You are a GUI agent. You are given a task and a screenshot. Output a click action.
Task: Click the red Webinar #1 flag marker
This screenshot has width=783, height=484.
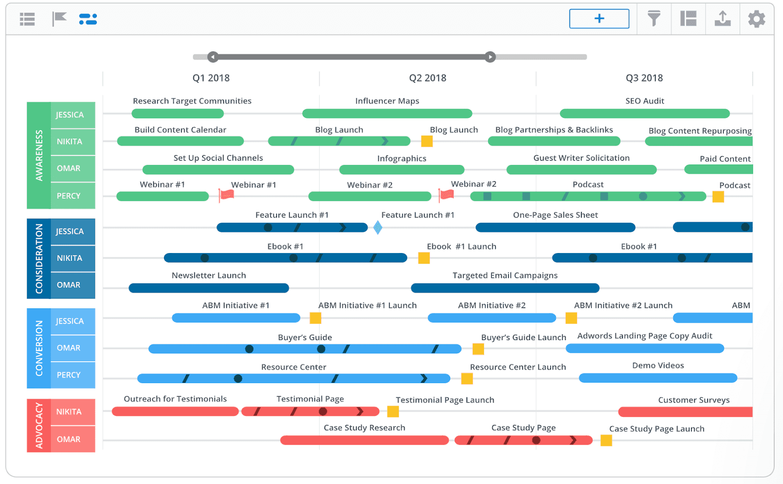(x=226, y=194)
